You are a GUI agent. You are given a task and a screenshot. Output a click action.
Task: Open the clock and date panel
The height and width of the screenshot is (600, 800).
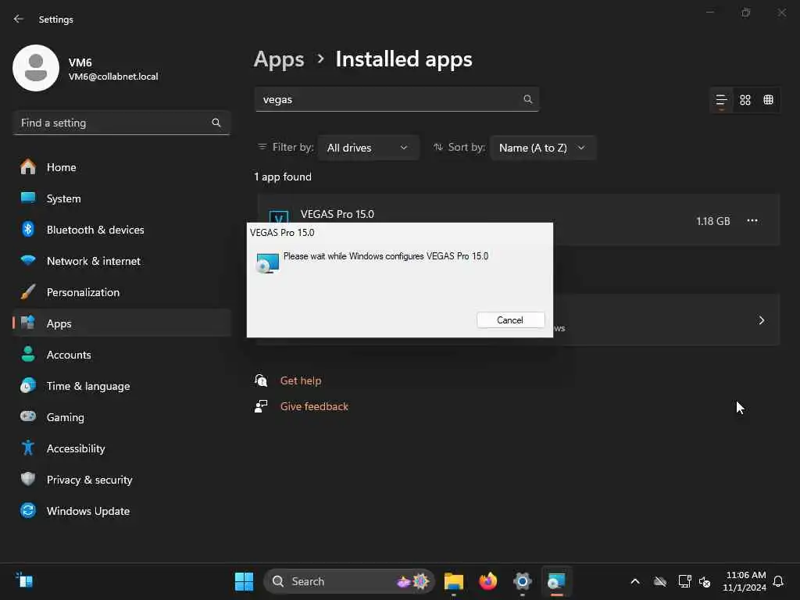tap(745, 581)
